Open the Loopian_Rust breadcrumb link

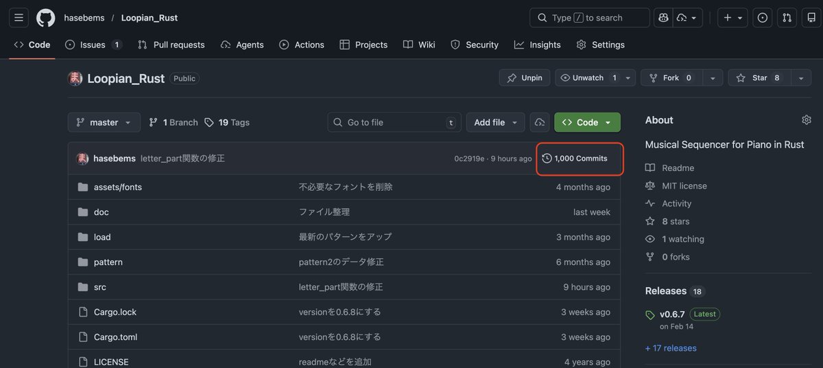click(150, 18)
